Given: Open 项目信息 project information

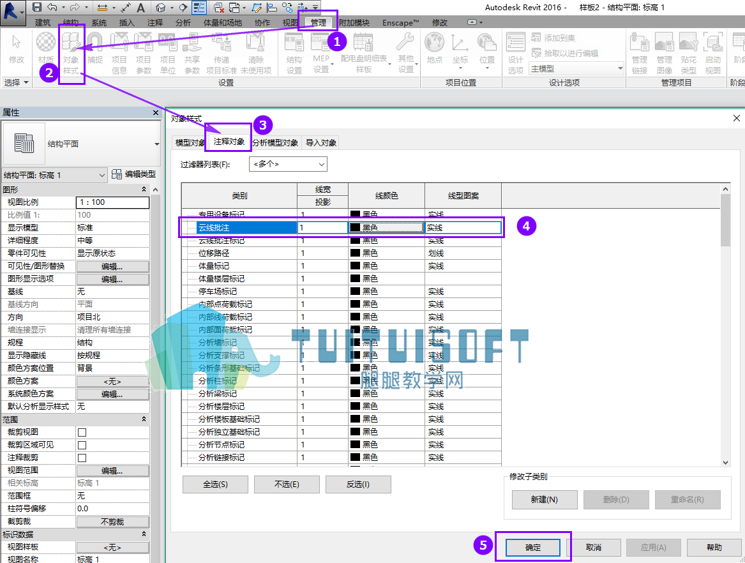Looking at the screenshot, I should tap(119, 53).
